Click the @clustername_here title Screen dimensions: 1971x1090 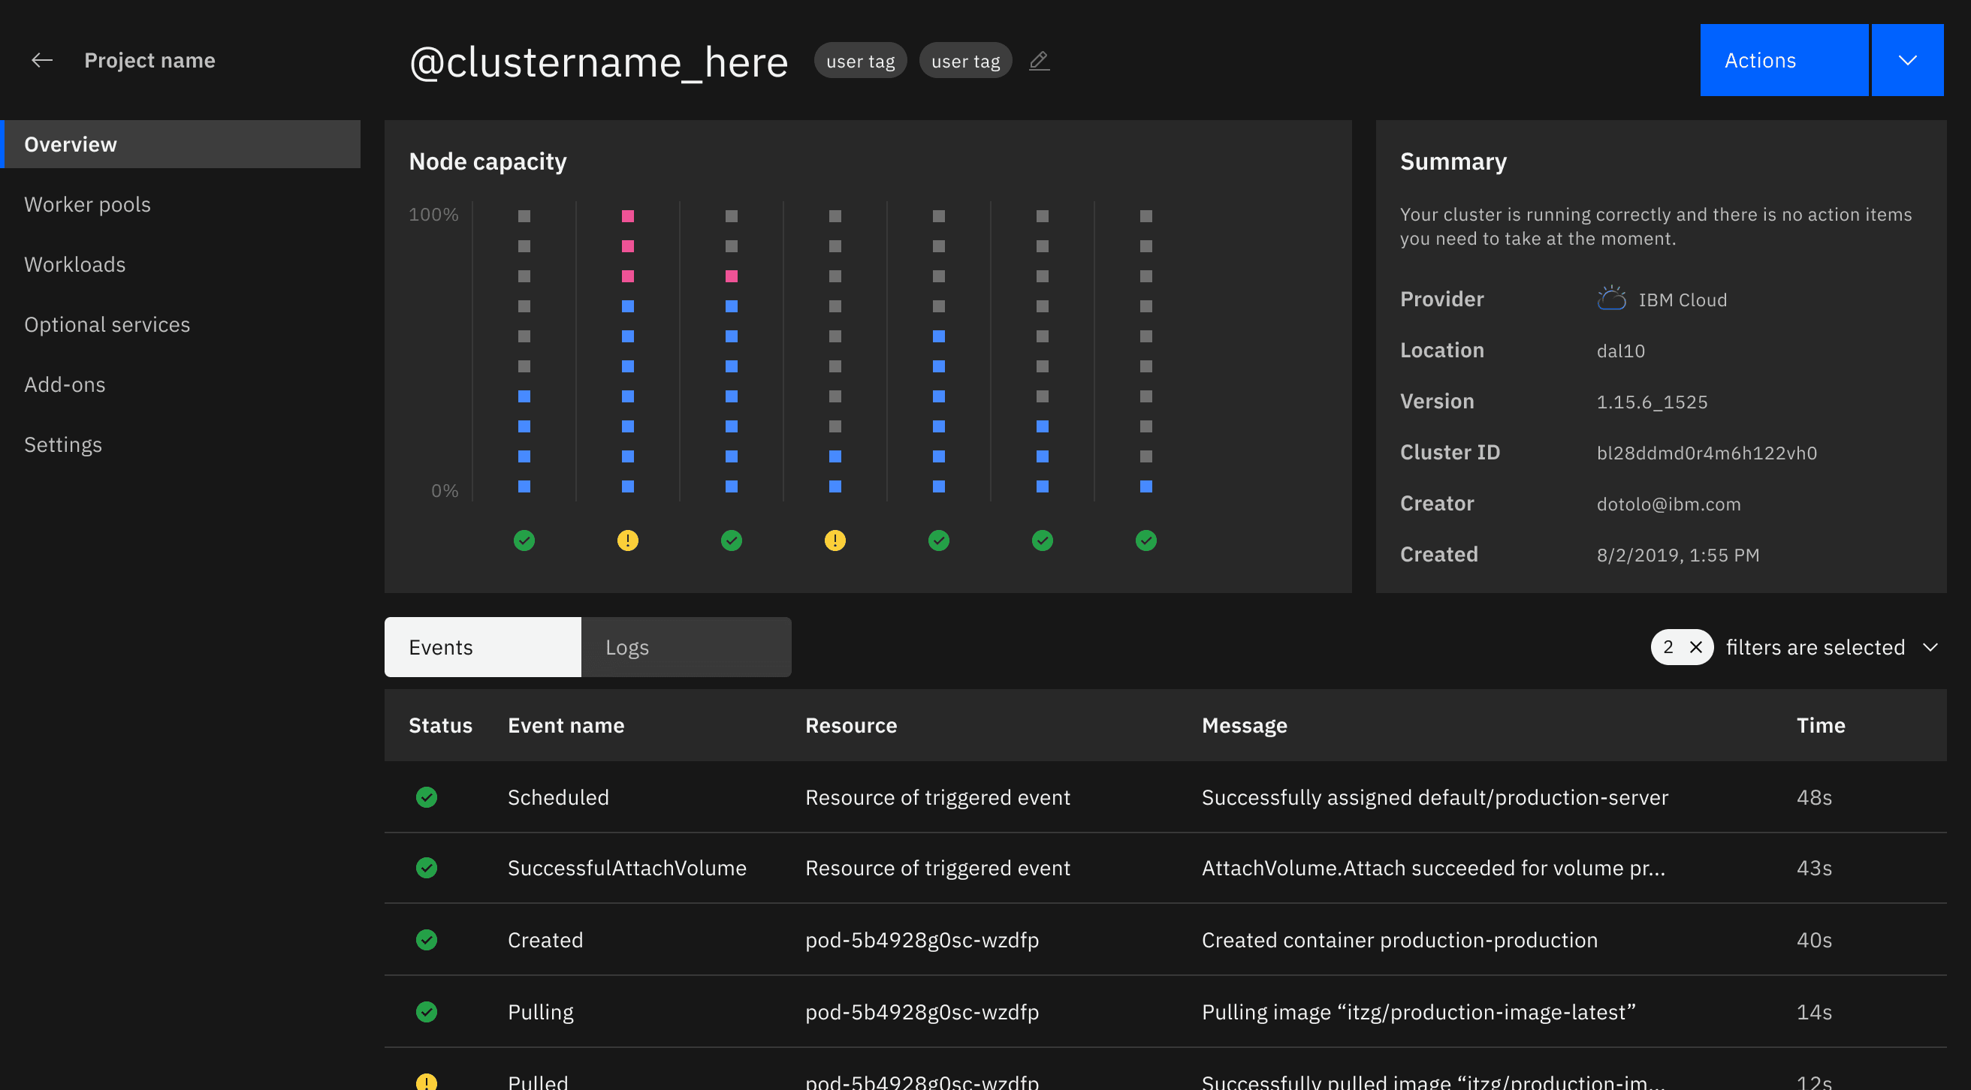click(x=599, y=62)
